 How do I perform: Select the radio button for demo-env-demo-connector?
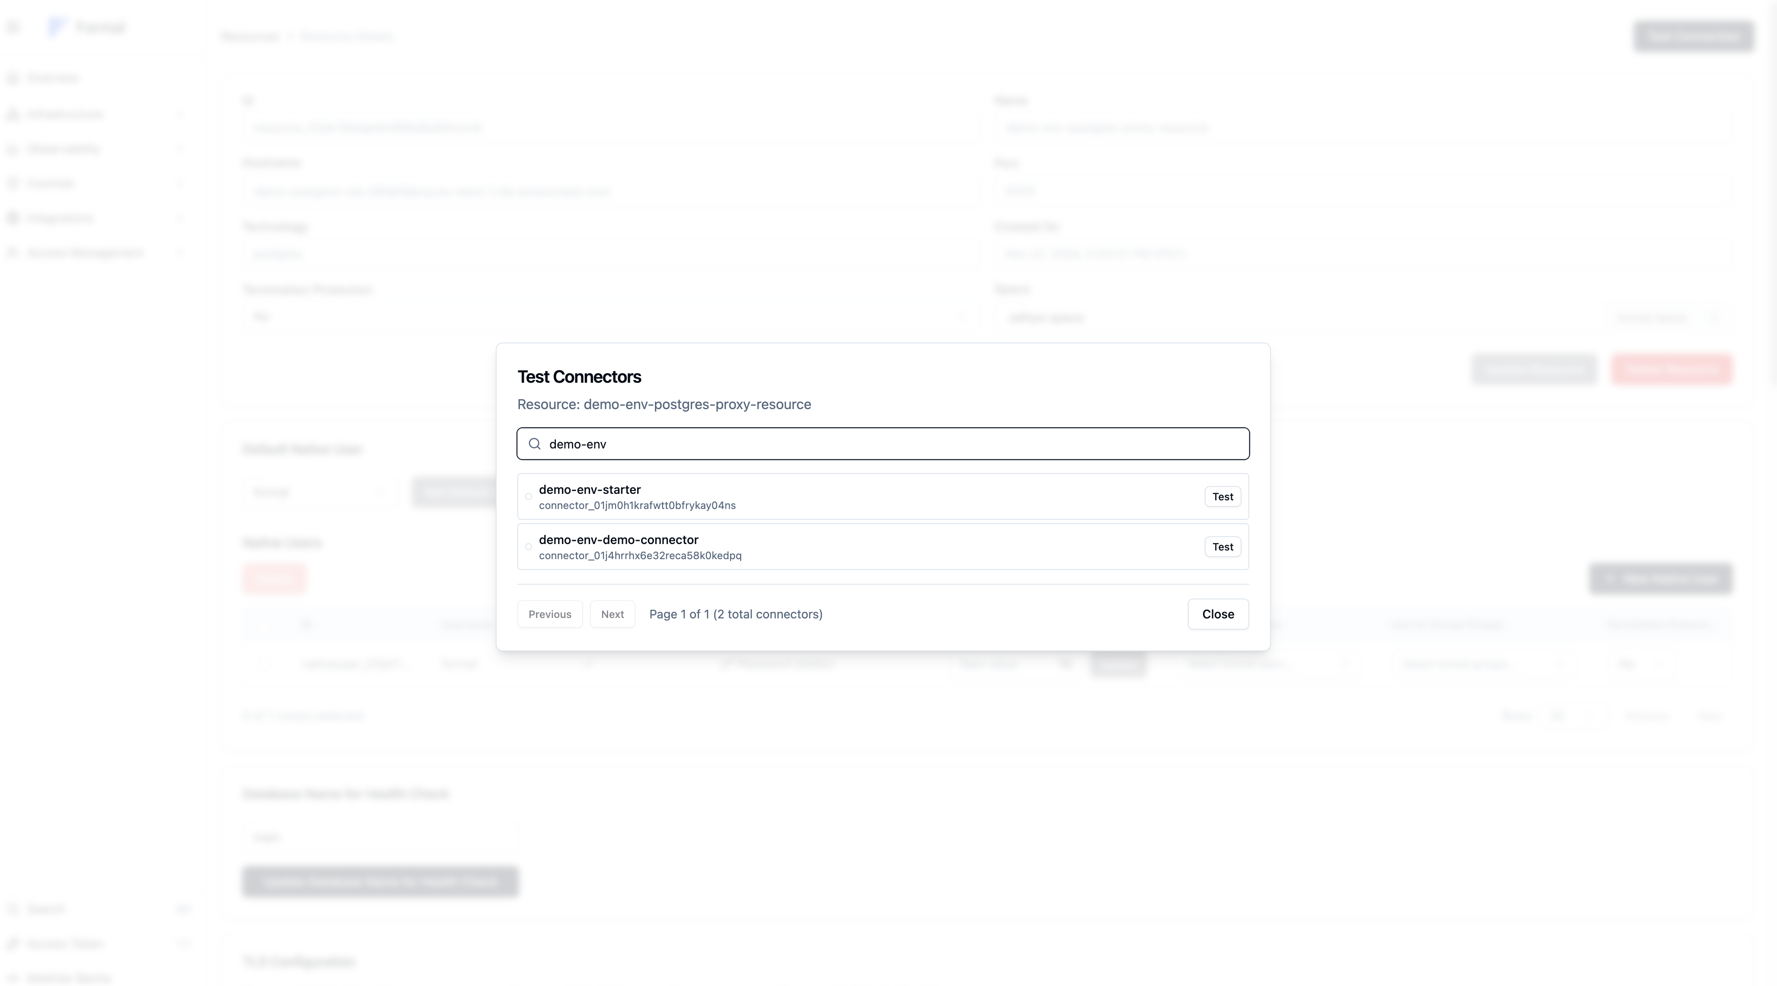(x=528, y=547)
